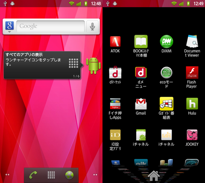Tap the Google search input field
This screenshot has height=183, width=205.
50,26
